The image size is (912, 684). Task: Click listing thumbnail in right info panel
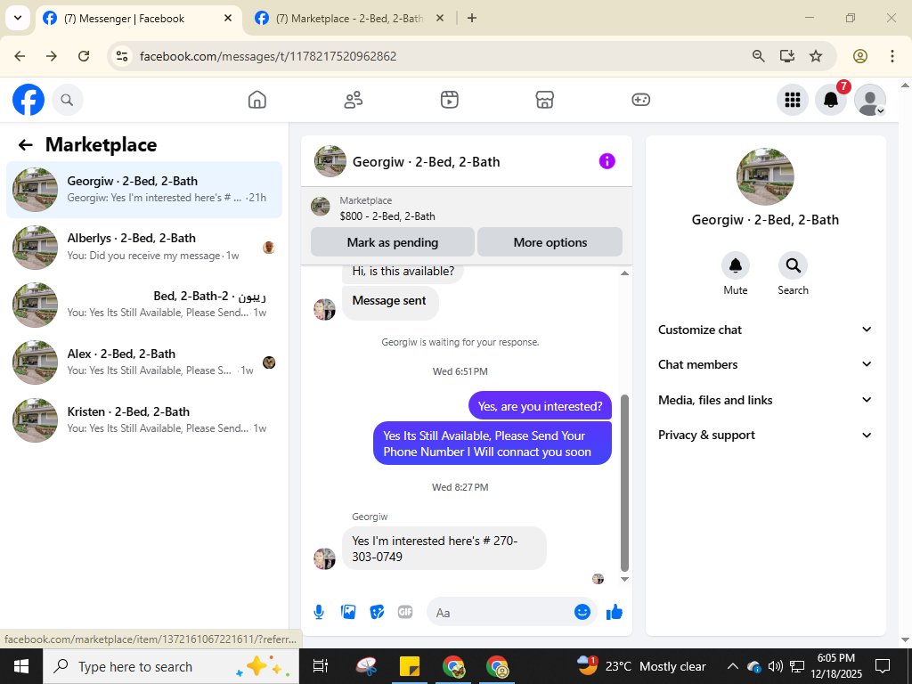click(x=765, y=177)
